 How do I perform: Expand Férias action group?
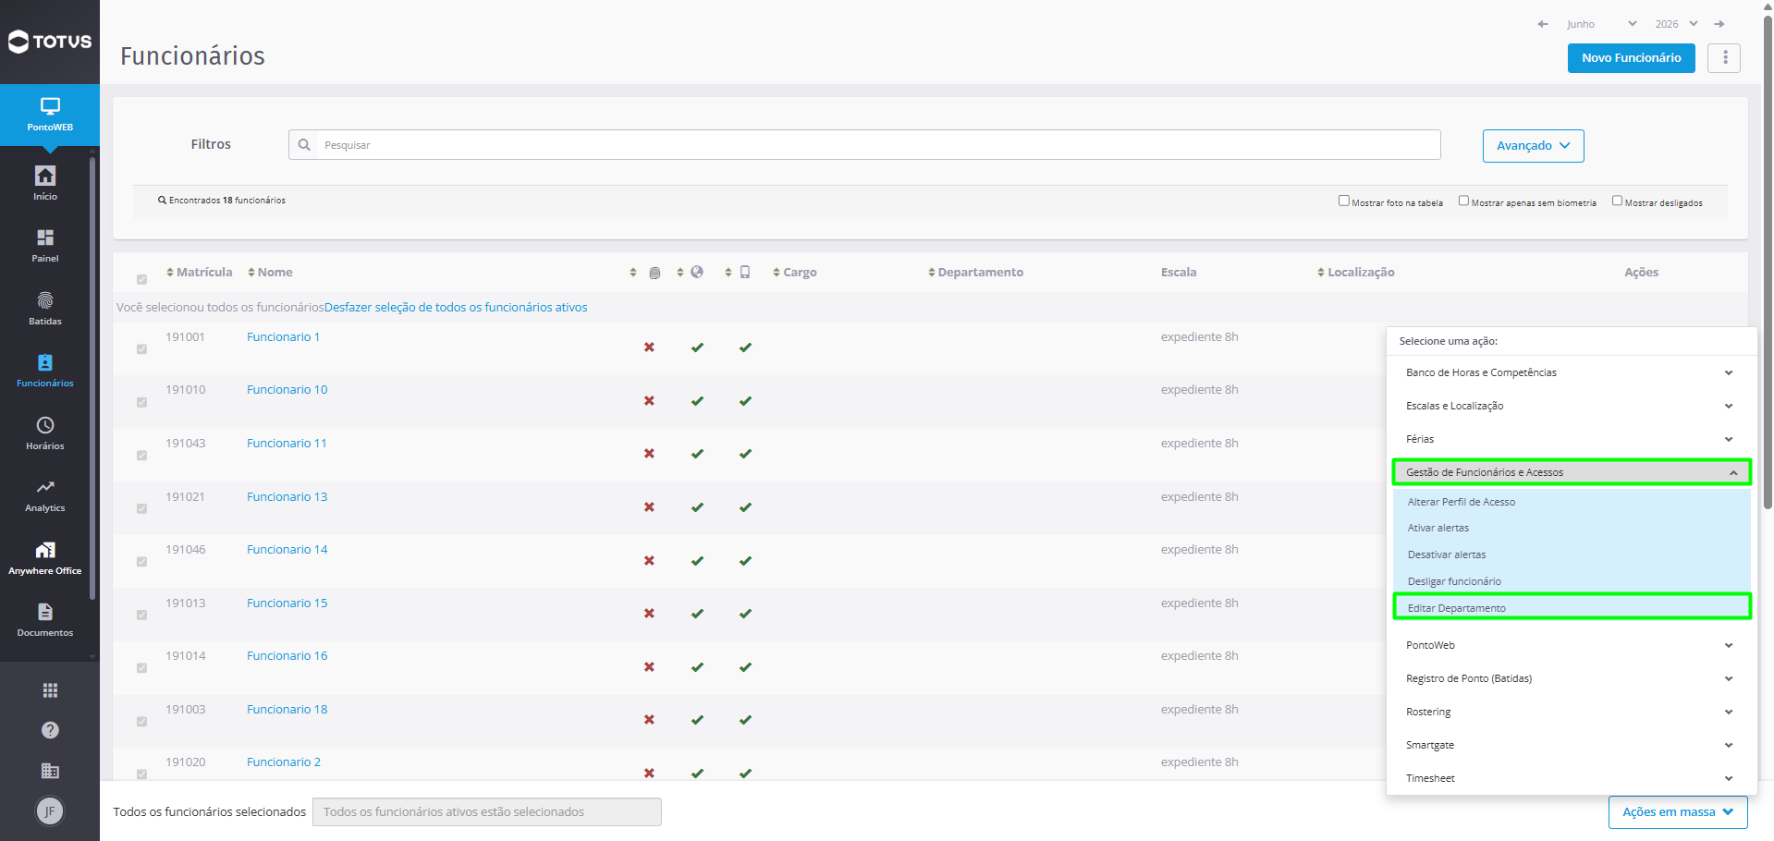[1571, 439]
